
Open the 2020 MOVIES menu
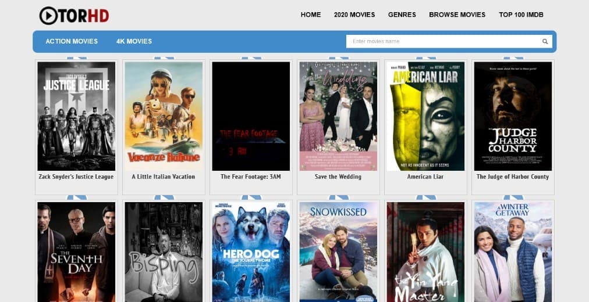(x=354, y=15)
